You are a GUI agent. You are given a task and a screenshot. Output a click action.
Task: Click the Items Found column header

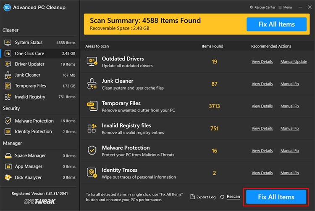click(213, 46)
